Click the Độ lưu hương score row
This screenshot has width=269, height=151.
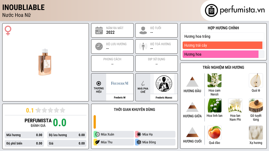click(x=67, y=135)
